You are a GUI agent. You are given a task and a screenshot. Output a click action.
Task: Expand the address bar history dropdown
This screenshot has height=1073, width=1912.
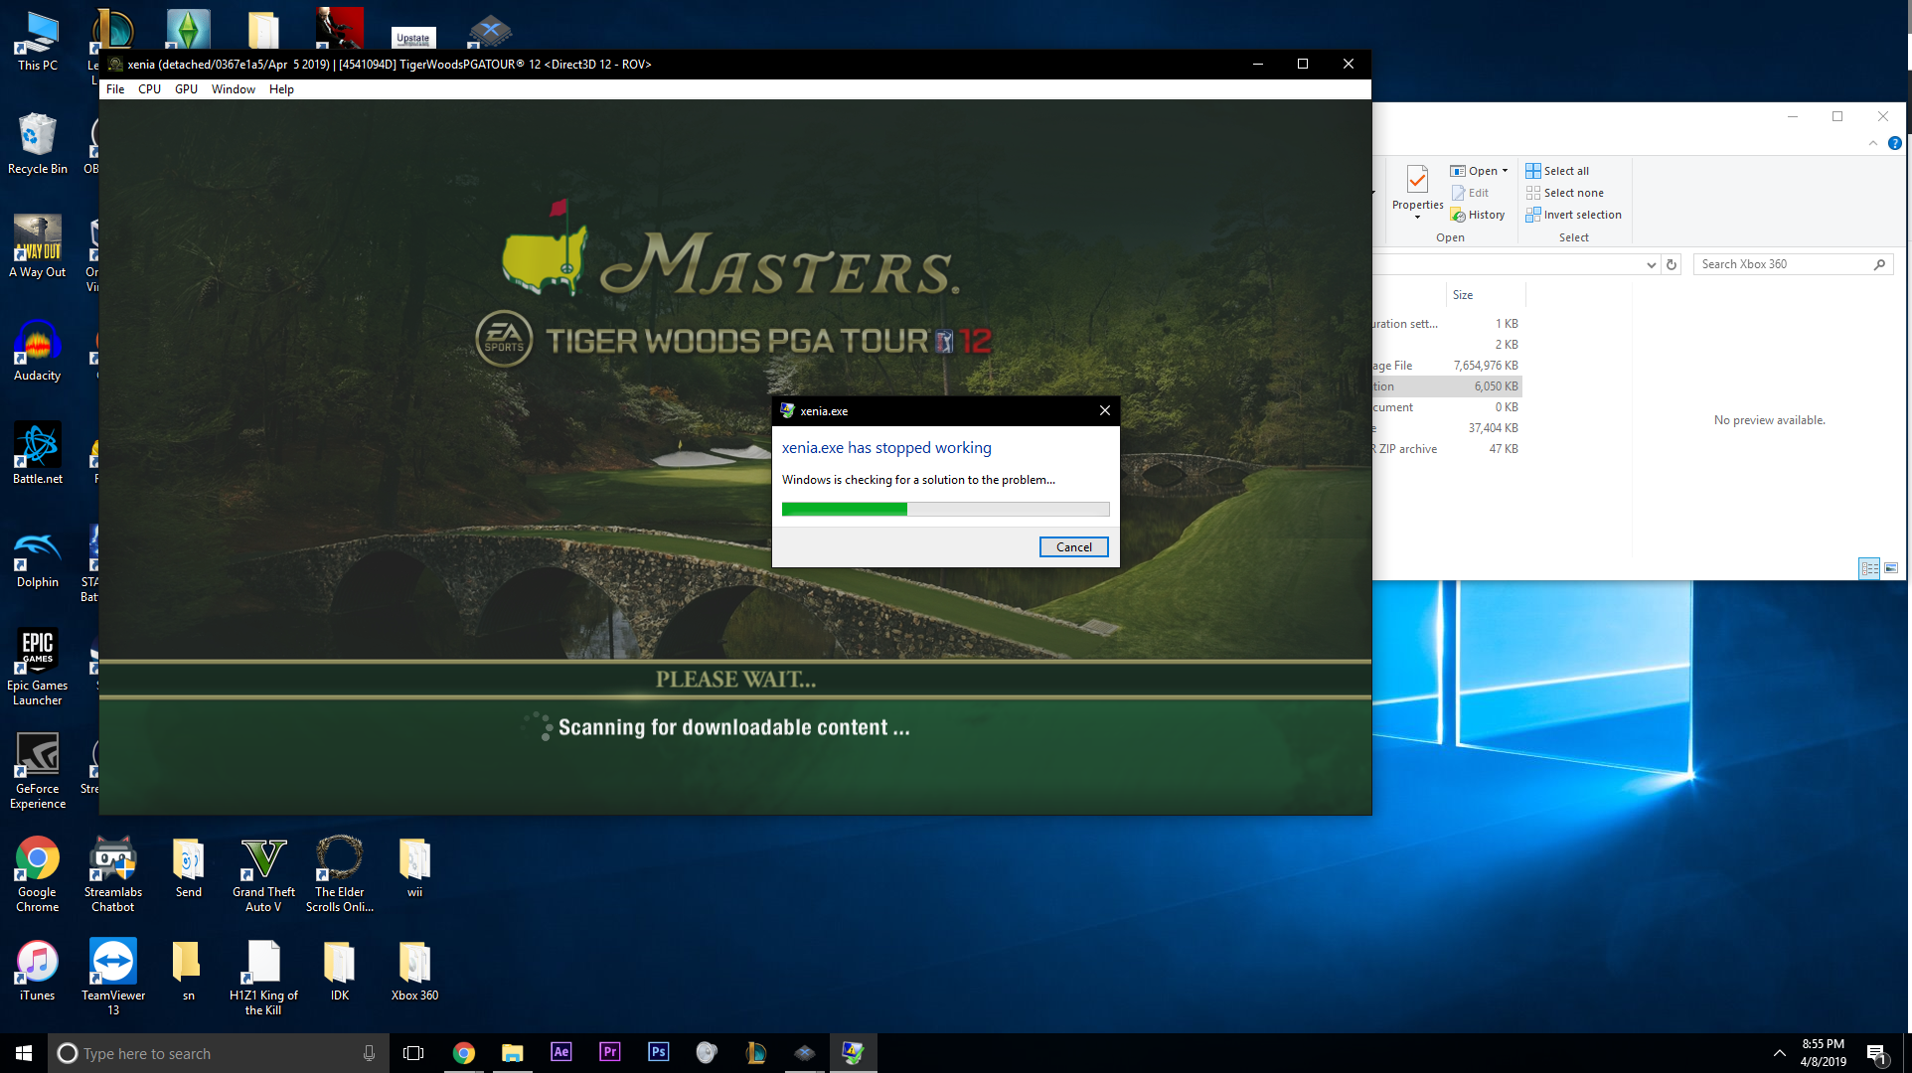coord(1651,264)
